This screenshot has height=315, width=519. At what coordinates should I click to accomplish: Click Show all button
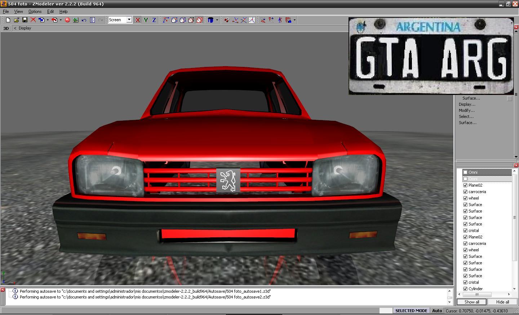(x=472, y=302)
